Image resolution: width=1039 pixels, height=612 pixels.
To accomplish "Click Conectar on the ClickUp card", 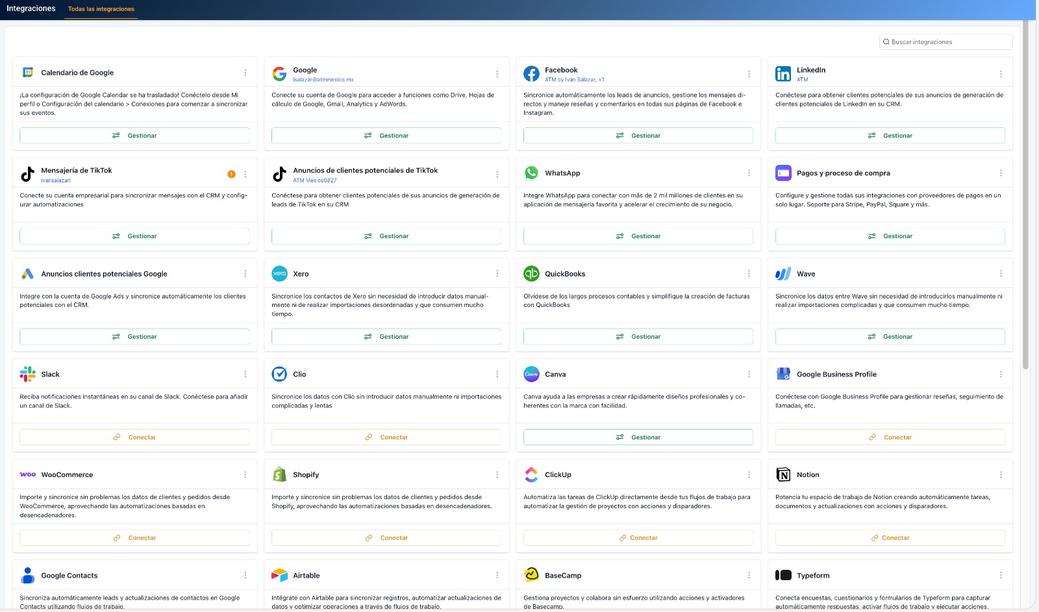I will (x=638, y=538).
